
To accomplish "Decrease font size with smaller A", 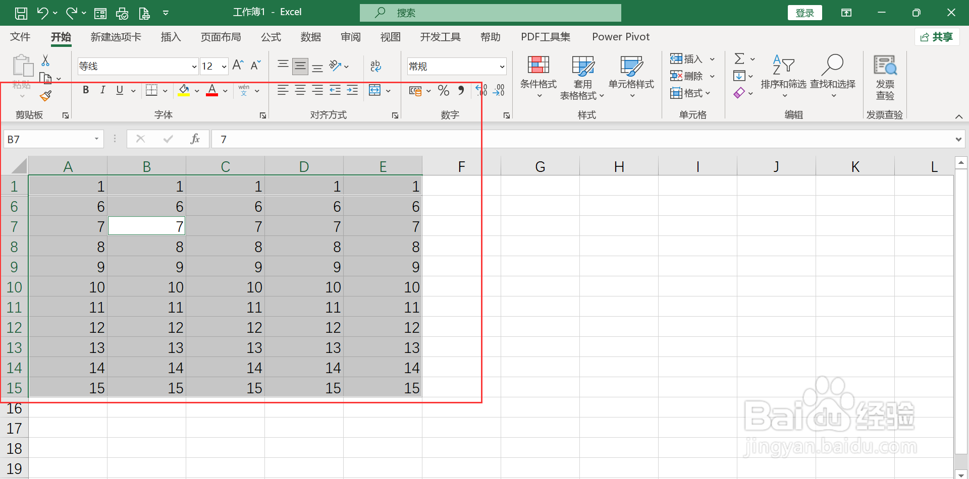I will click(x=255, y=66).
